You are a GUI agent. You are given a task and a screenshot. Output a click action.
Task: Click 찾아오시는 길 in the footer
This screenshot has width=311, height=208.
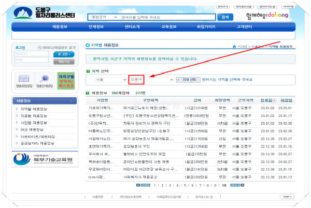tap(204, 197)
